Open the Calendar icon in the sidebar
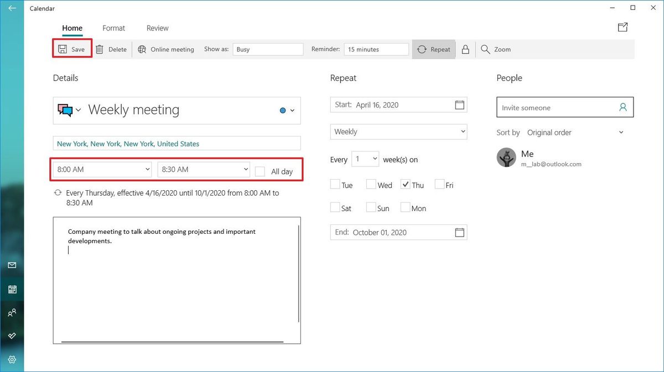The width and height of the screenshot is (664, 372). pyautogui.click(x=12, y=289)
